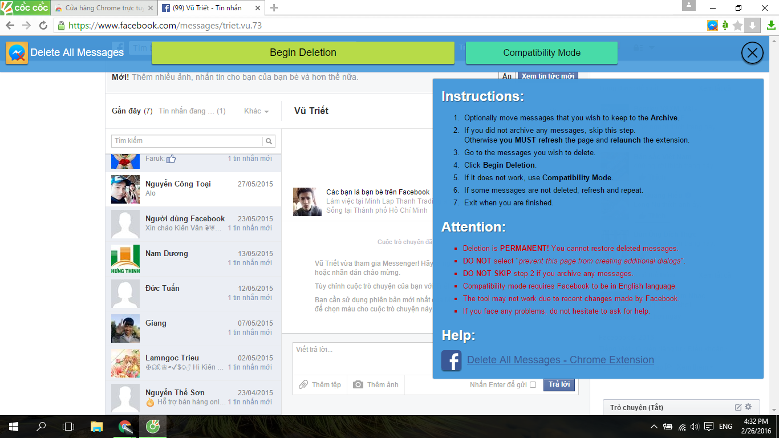The width and height of the screenshot is (779, 438).
Task: Click the Begin Deletion button
Action: click(303, 52)
